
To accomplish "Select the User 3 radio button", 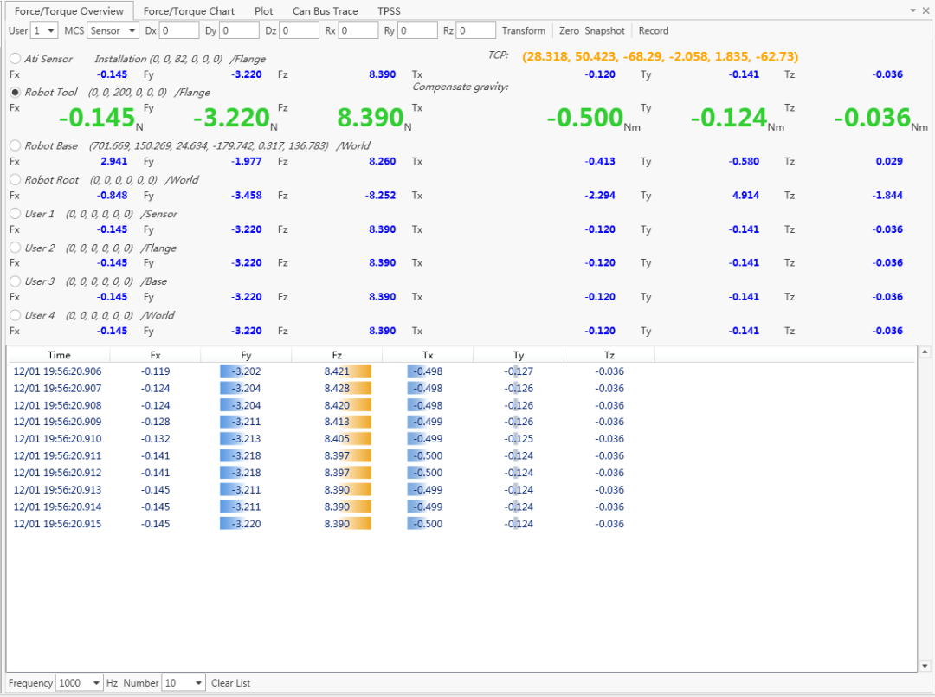I will pyautogui.click(x=16, y=281).
